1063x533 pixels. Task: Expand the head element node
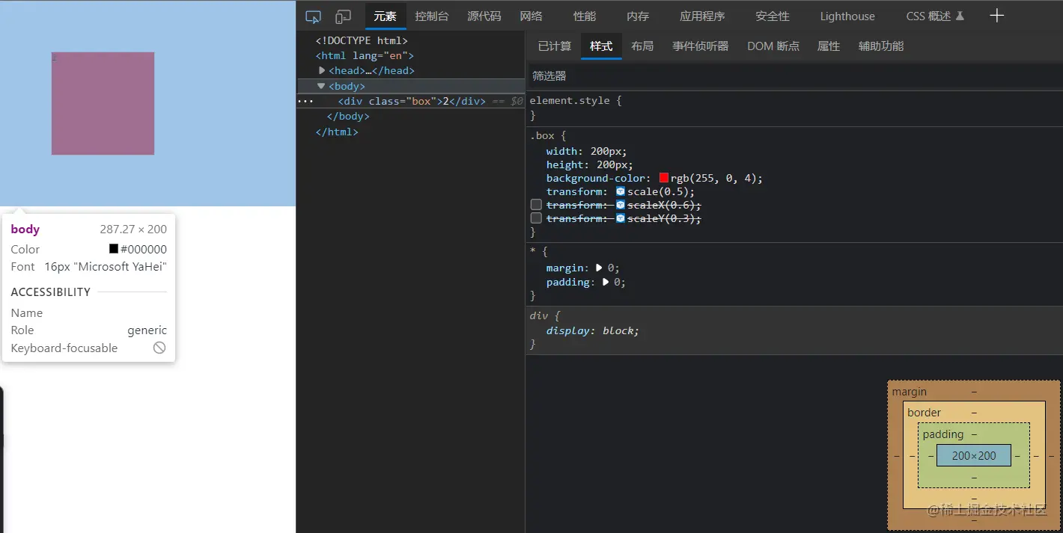[x=322, y=70]
